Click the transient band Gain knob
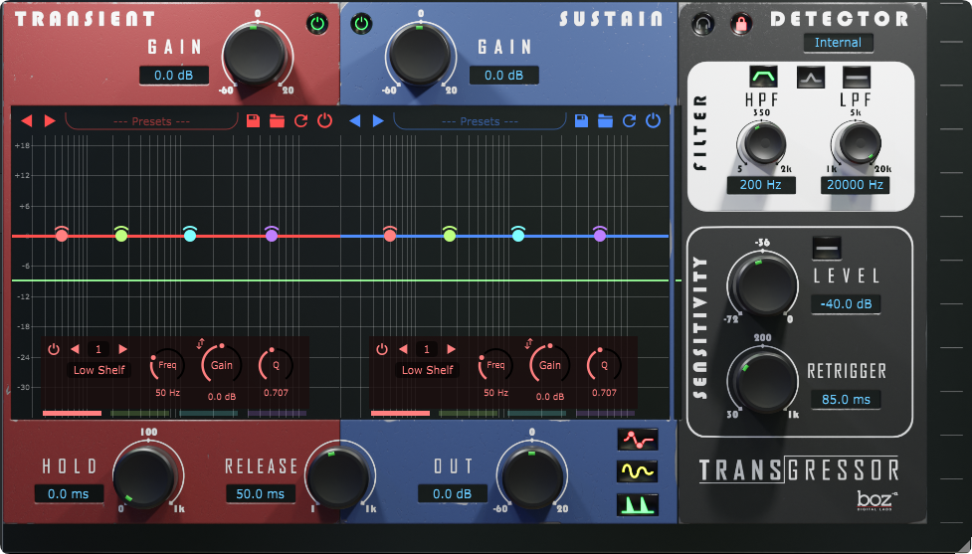Screen dimensions: 972x554 (221, 365)
